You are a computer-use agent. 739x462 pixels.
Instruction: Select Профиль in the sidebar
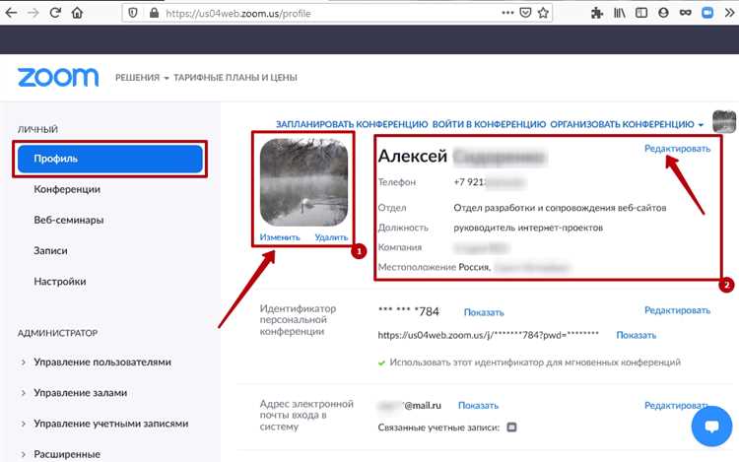coord(109,159)
